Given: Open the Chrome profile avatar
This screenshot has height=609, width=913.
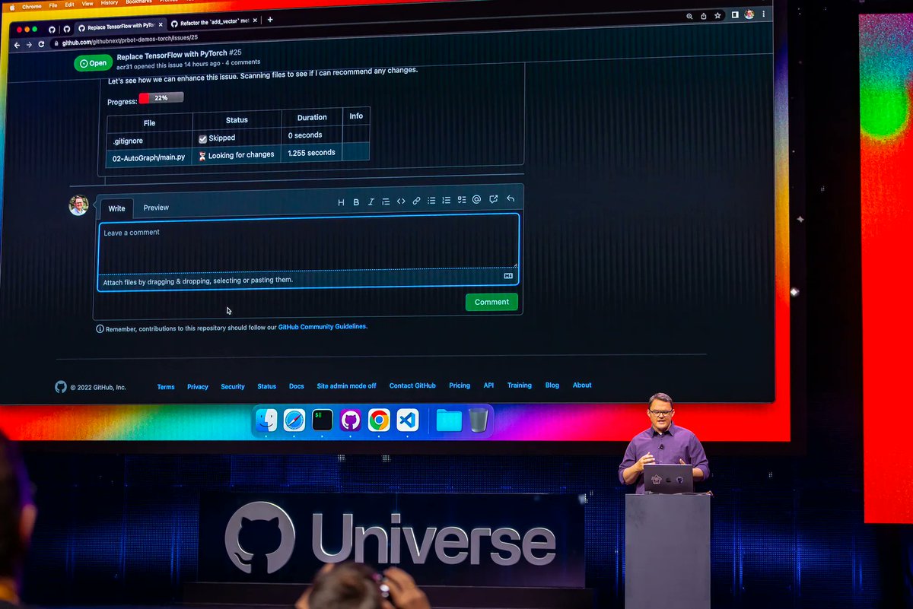Looking at the screenshot, I should click(x=749, y=14).
